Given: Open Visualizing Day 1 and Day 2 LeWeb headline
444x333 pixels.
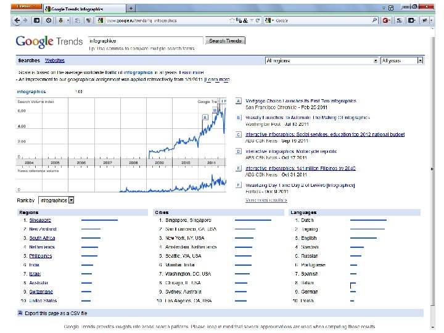Looking at the screenshot, I should tap(300, 185).
